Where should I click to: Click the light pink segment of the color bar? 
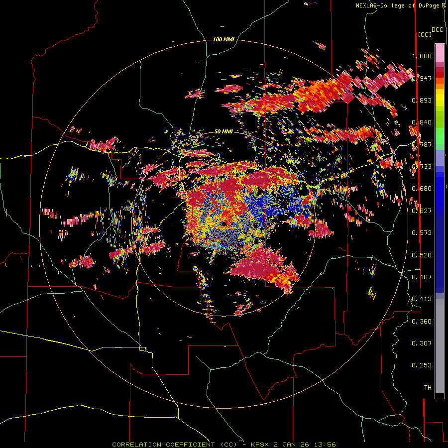pos(440,53)
